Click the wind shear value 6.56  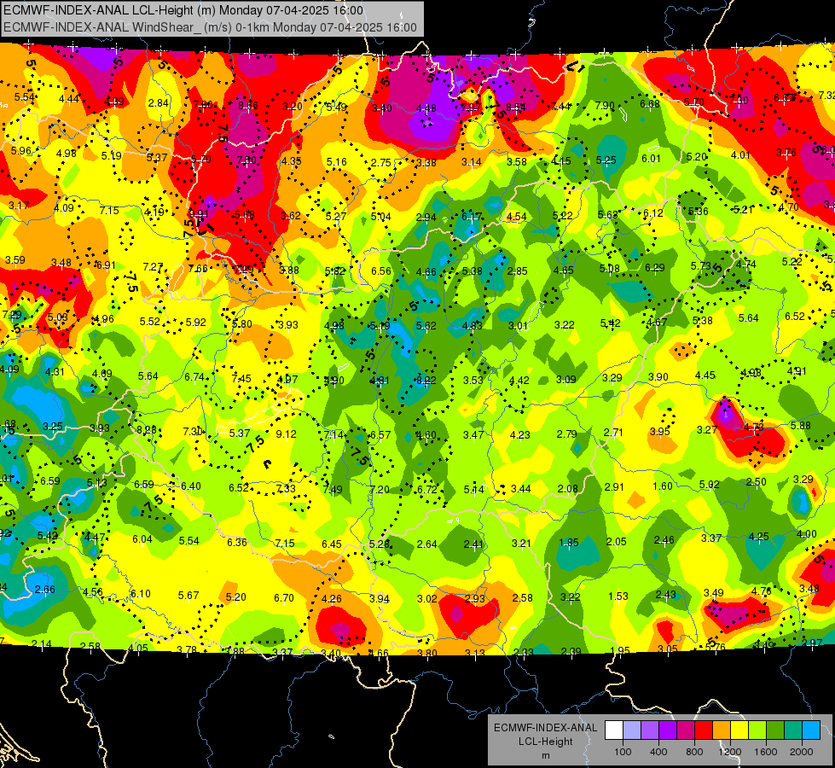point(381,271)
